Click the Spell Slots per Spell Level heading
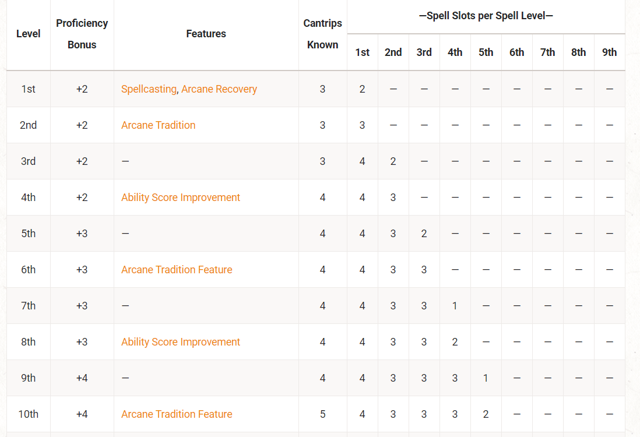640x437 pixels. pos(486,16)
